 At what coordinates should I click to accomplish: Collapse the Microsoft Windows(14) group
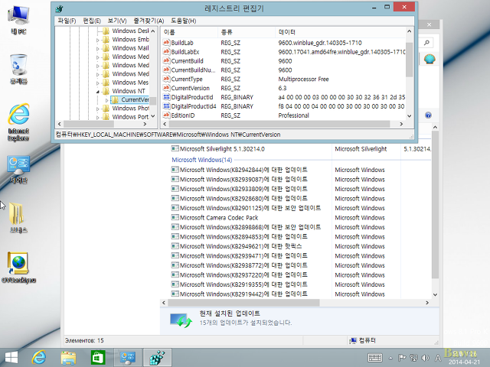click(202, 160)
